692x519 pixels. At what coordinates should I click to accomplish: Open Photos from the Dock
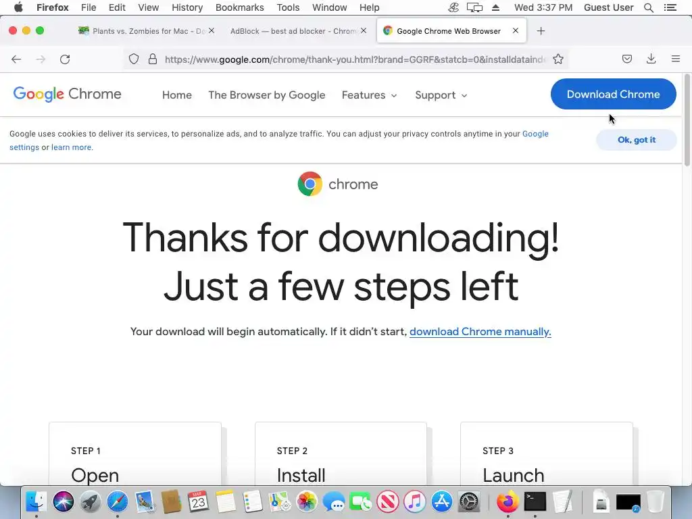tap(307, 502)
